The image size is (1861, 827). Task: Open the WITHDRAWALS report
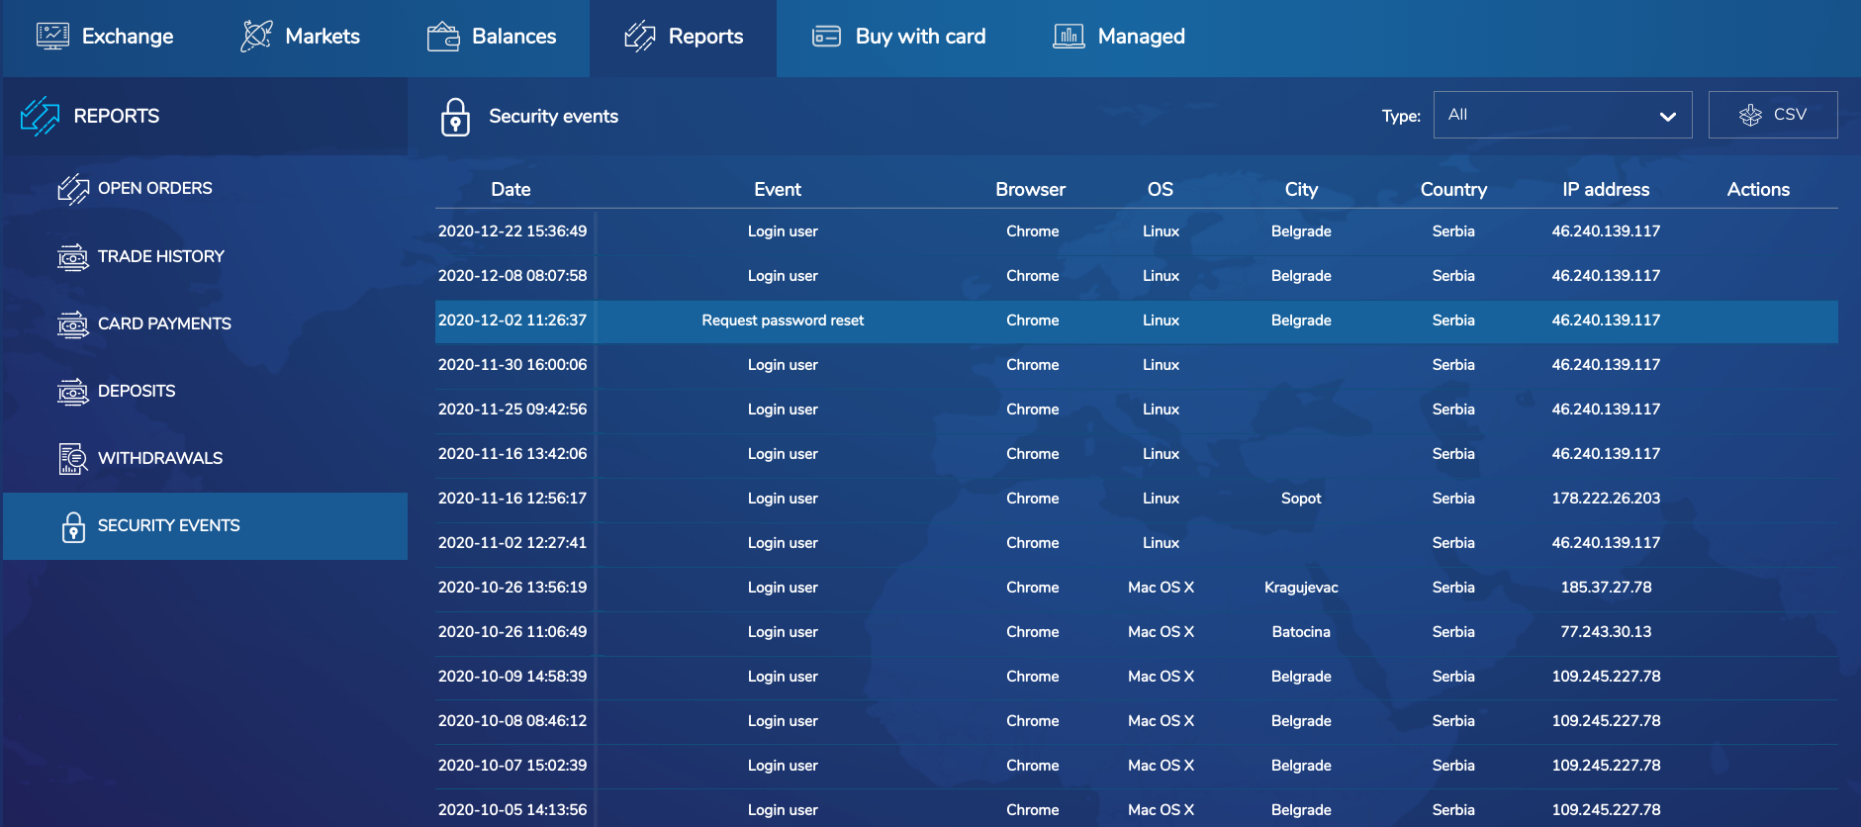click(160, 458)
